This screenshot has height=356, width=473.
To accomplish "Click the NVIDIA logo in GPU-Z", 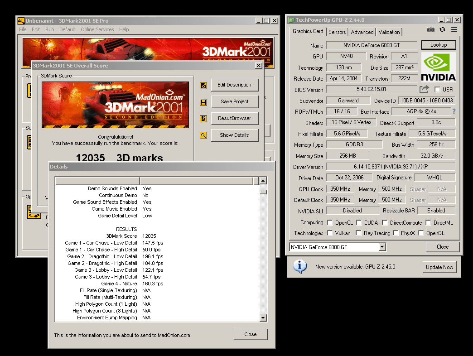I will (438, 67).
